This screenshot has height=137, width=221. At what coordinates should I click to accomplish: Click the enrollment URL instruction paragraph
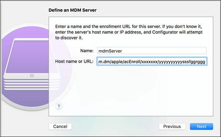pos(129,32)
